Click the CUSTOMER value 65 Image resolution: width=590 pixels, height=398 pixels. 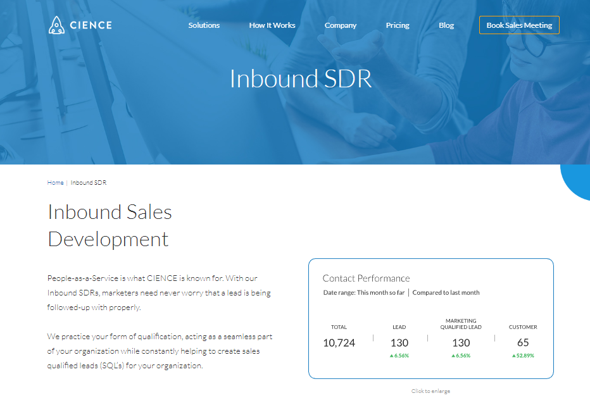[x=523, y=342]
